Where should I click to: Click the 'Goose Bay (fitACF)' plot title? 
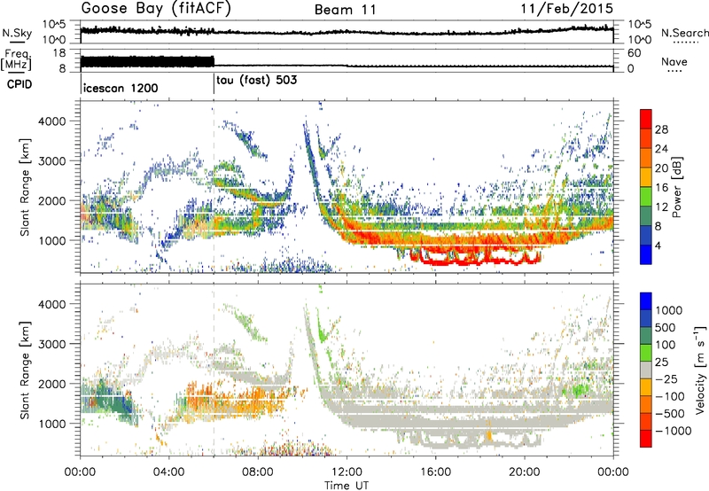[x=156, y=8]
